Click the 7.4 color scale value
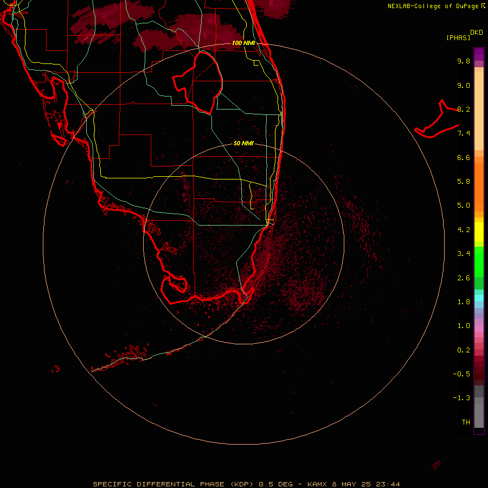488x488 pixels. (x=464, y=133)
